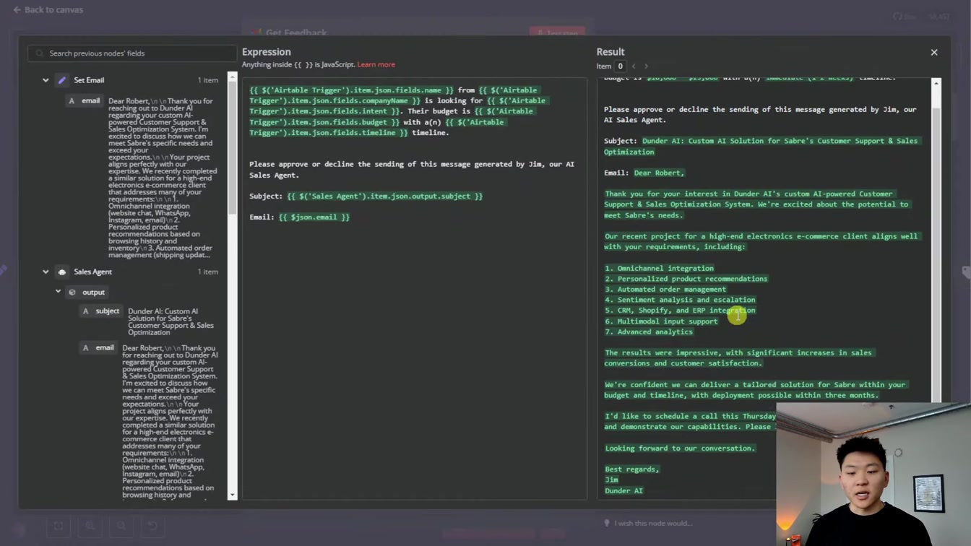Go to next result item arrow
This screenshot has height=546, width=971.
click(646, 66)
